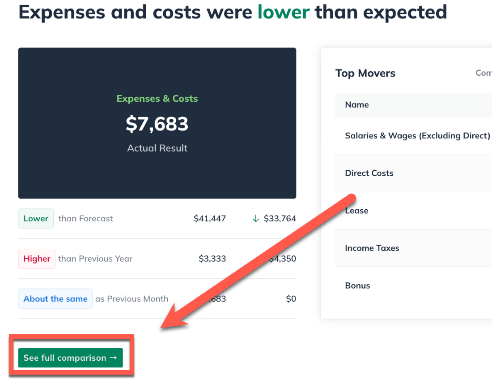492x380 pixels.
Task: Click the truncated Com… label beside Top Movers
Action: point(484,73)
